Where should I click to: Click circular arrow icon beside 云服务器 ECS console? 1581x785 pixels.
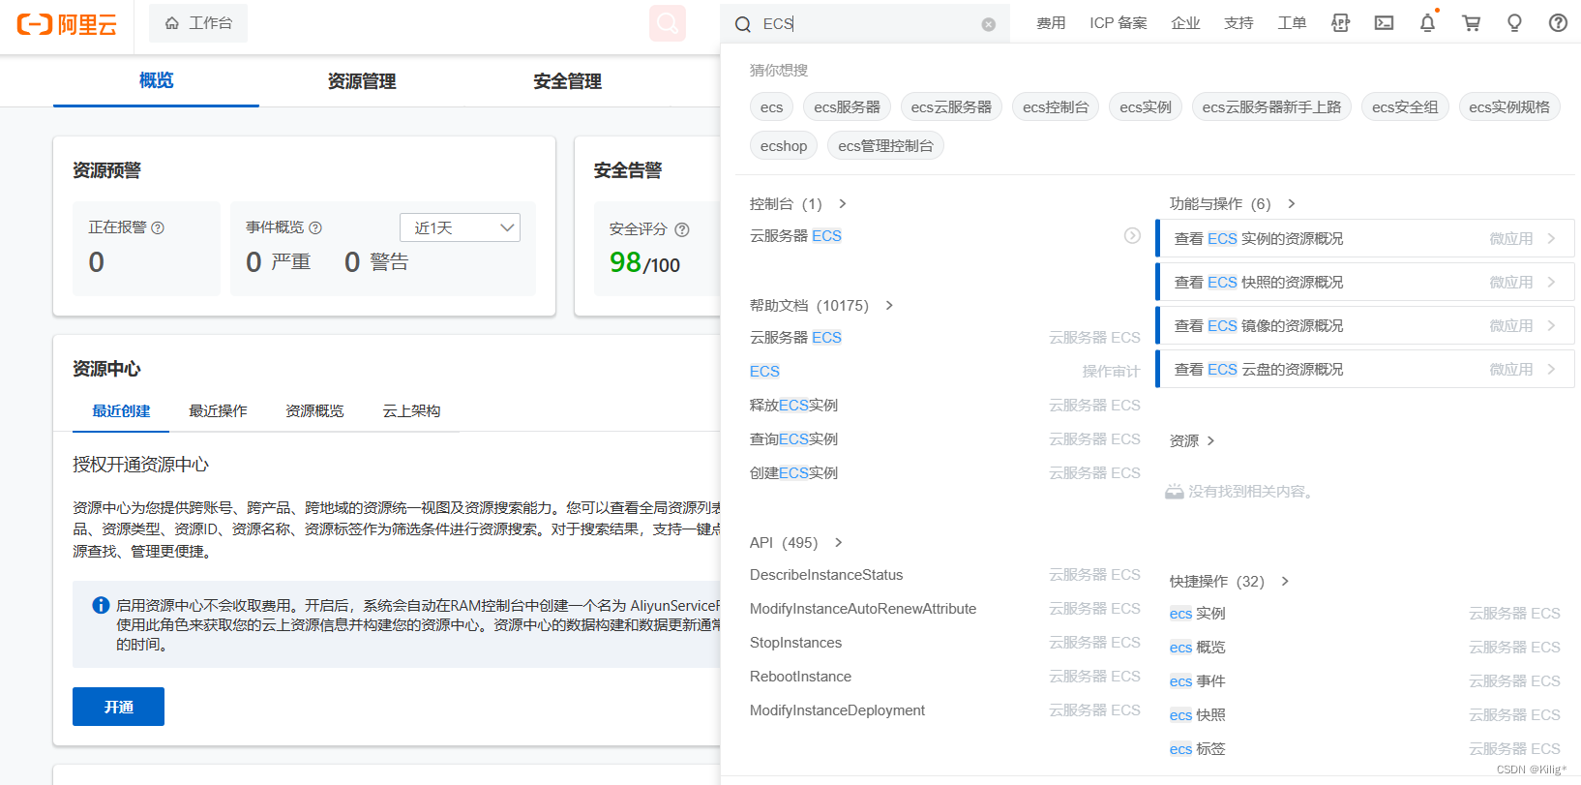coord(1132,235)
